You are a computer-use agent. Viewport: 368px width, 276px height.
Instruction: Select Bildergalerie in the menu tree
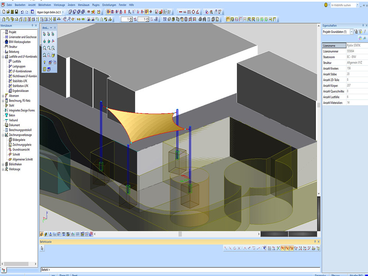[x=19, y=140]
